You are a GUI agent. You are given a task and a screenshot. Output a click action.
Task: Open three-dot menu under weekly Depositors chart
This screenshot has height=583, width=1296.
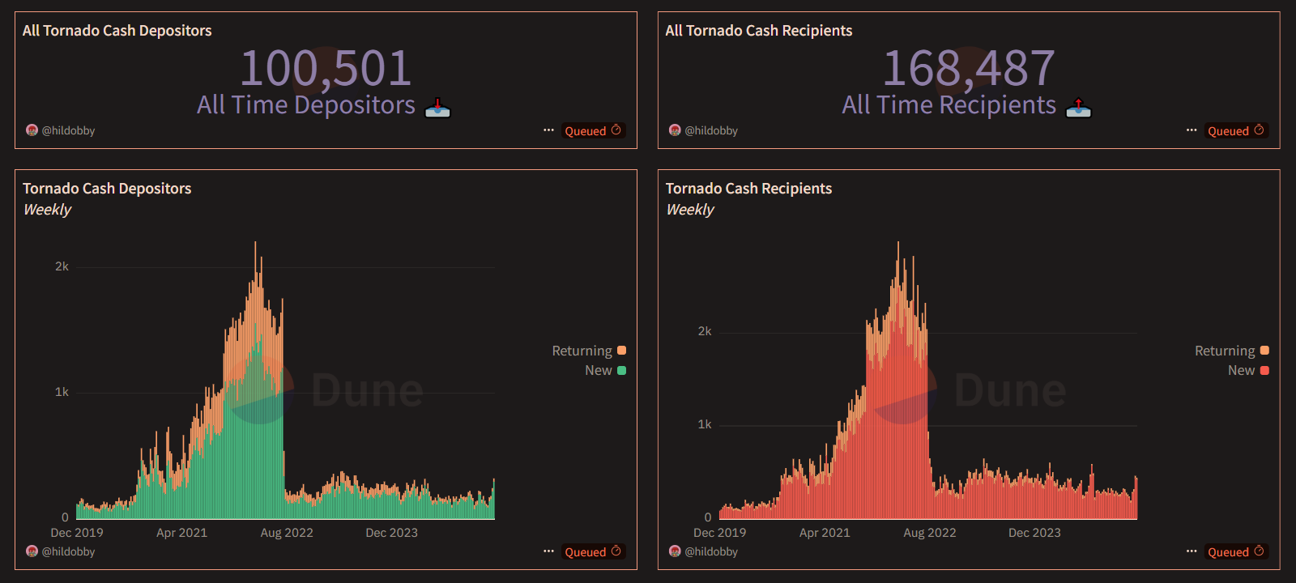pos(548,551)
